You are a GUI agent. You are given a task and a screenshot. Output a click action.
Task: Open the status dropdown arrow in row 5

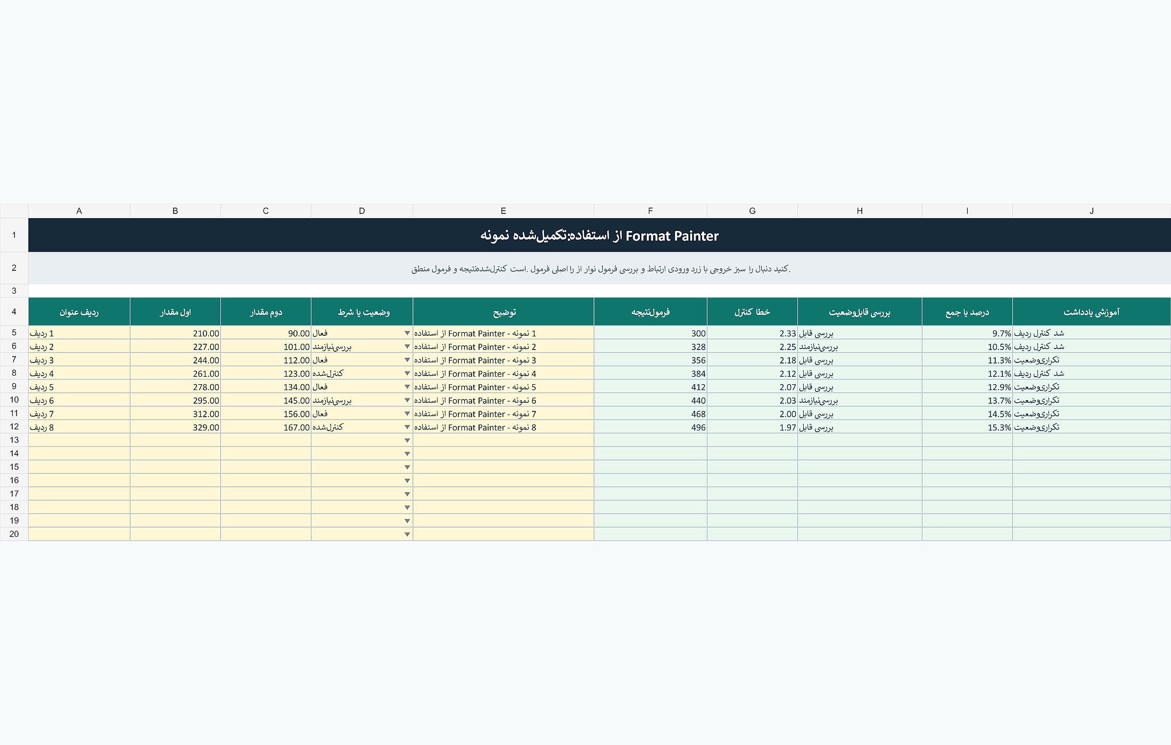407,333
